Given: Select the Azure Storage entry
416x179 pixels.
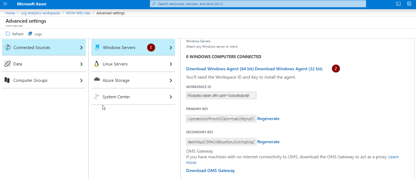Looking at the screenshot, I should pyautogui.click(x=133, y=80).
